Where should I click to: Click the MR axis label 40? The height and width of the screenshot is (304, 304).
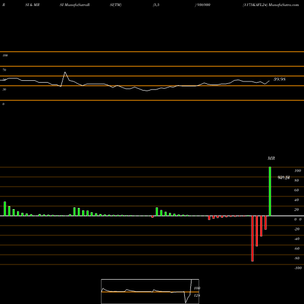296,200
